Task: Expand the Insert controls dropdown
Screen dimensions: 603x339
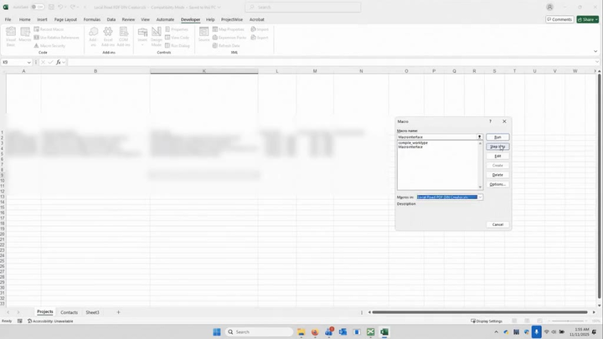Action: click(x=142, y=45)
